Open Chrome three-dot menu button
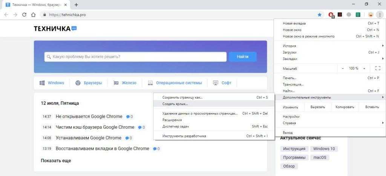 pos(380,15)
